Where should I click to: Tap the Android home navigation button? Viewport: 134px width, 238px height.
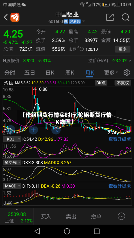pos(67,231)
